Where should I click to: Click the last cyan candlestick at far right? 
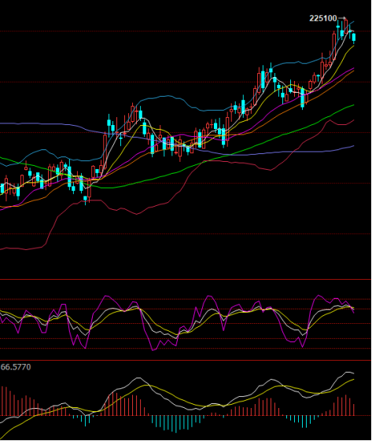point(354,38)
